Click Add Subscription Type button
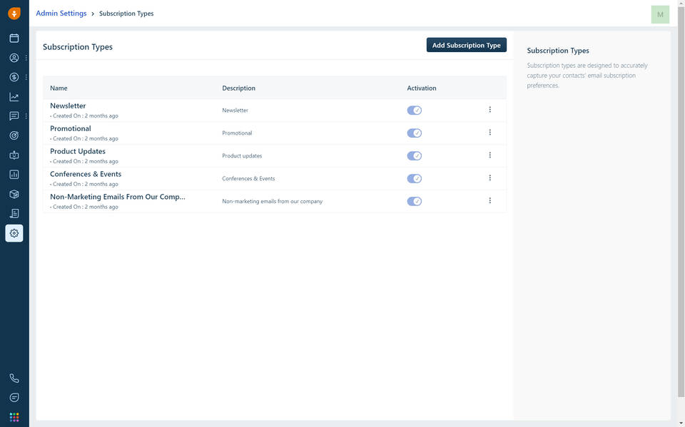Image resolution: width=685 pixels, height=427 pixels. 467,45
